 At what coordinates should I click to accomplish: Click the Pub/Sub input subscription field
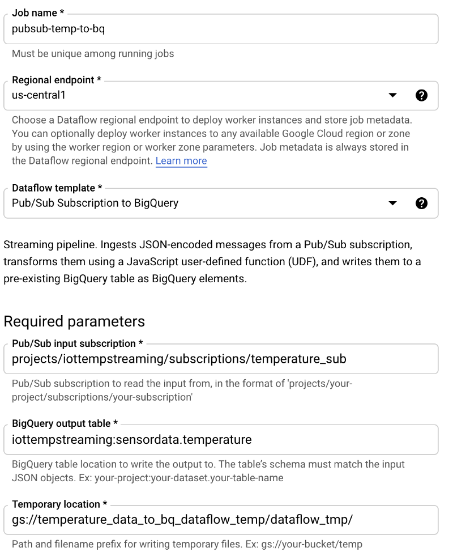[221, 359]
